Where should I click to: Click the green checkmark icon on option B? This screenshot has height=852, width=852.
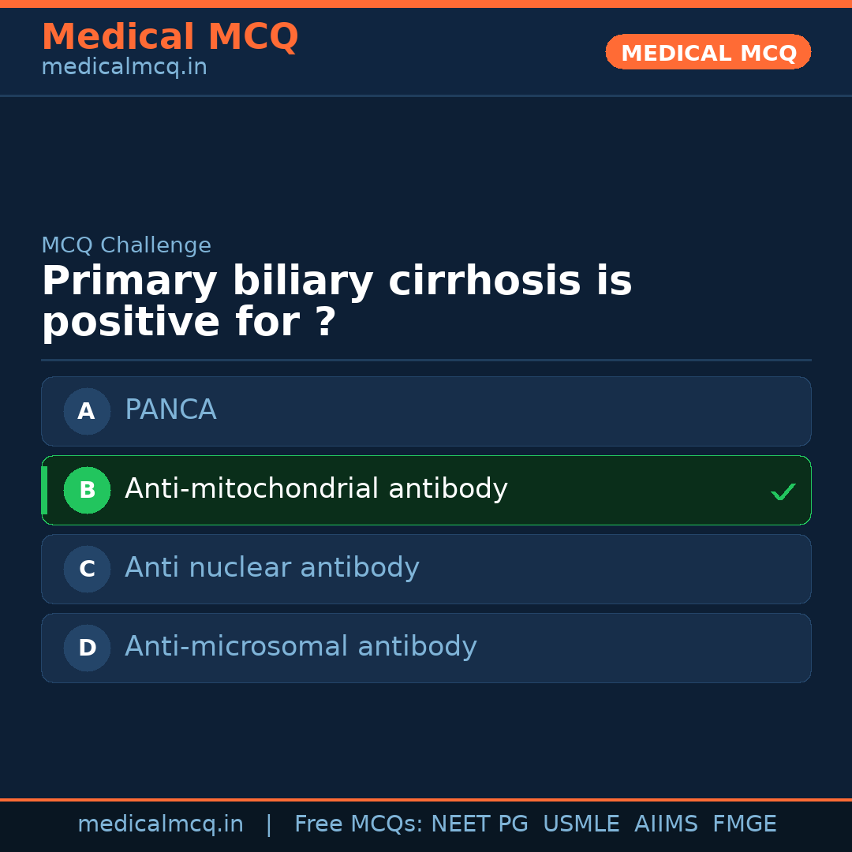[x=783, y=491]
